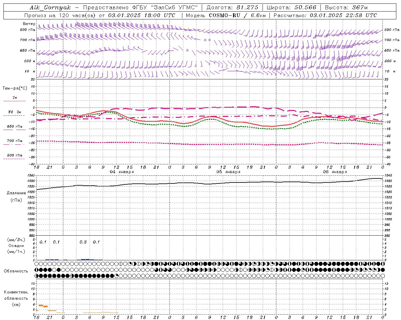Click the 'Модель COSMO-RU / 6.6км' text
Image resolution: width=401 pixels, height=320 pixels.
tap(226, 15)
